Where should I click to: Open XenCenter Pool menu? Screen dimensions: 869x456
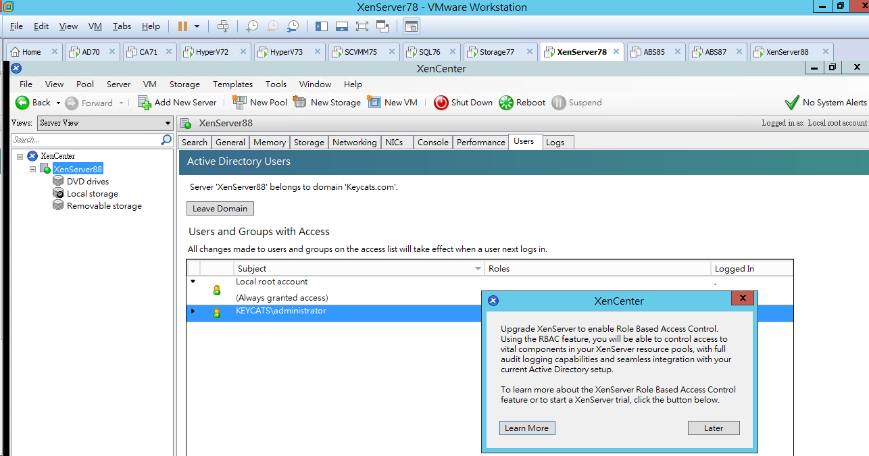[x=85, y=84]
